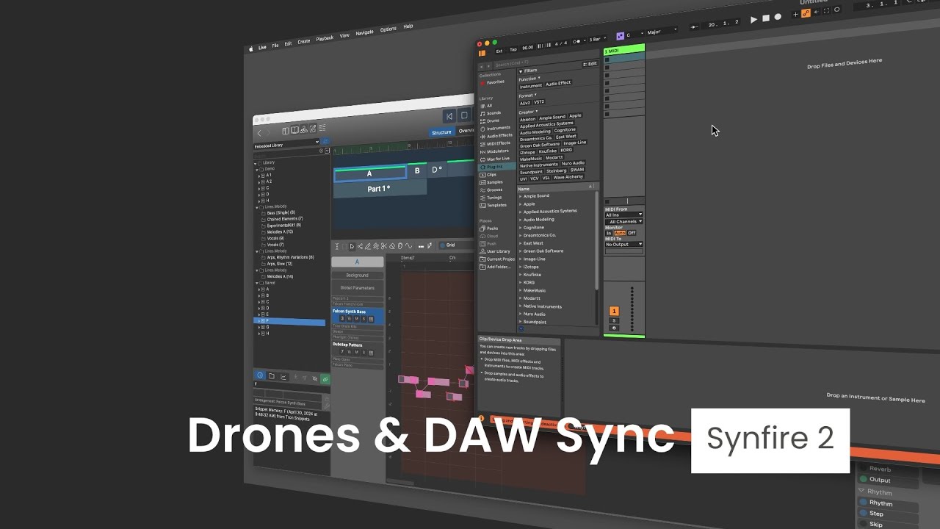
Task: Open Packs under Places in browser
Action: pyautogui.click(x=491, y=228)
